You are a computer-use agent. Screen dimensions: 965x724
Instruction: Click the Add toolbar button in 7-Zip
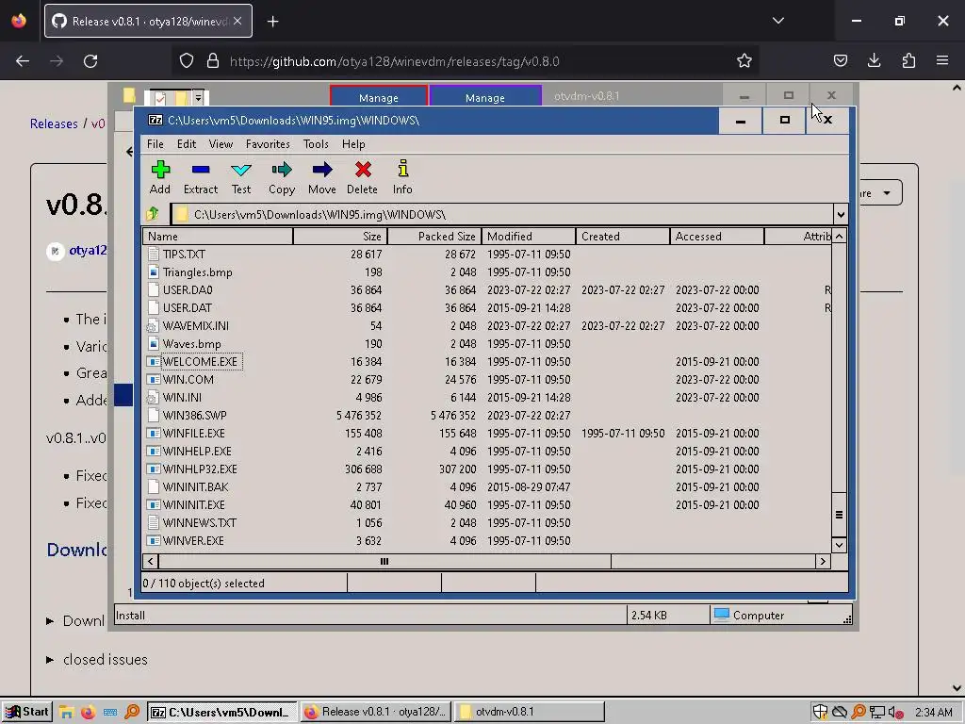click(160, 177)
